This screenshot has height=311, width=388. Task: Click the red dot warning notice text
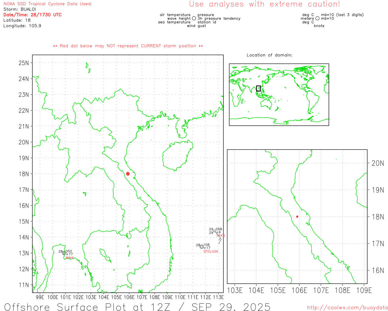tap(128, 46)
